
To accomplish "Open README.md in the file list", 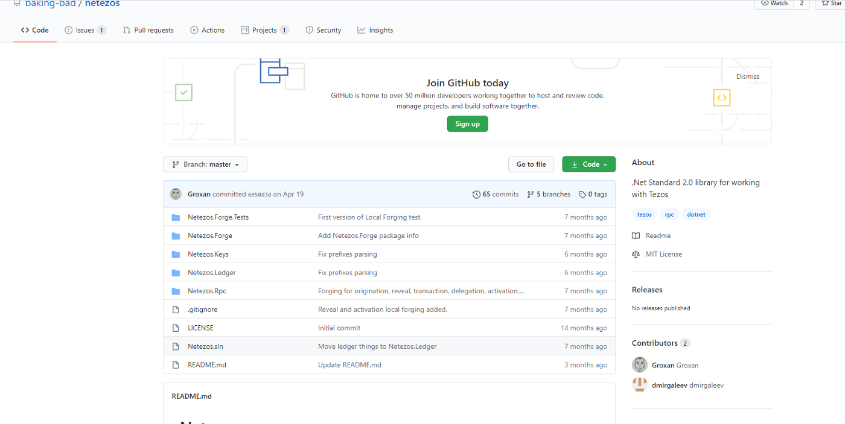I will (207, 365).
